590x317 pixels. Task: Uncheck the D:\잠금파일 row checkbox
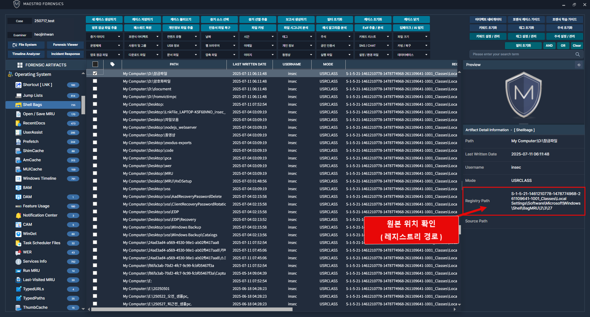[95, 73]
